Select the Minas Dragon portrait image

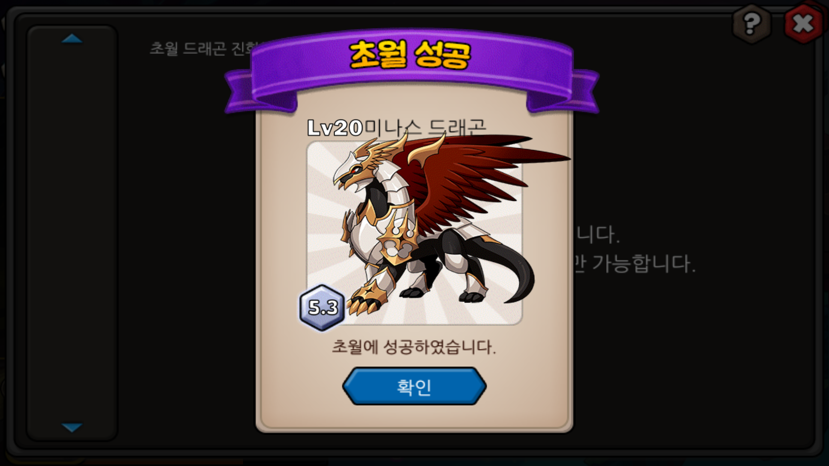point(414,233)
